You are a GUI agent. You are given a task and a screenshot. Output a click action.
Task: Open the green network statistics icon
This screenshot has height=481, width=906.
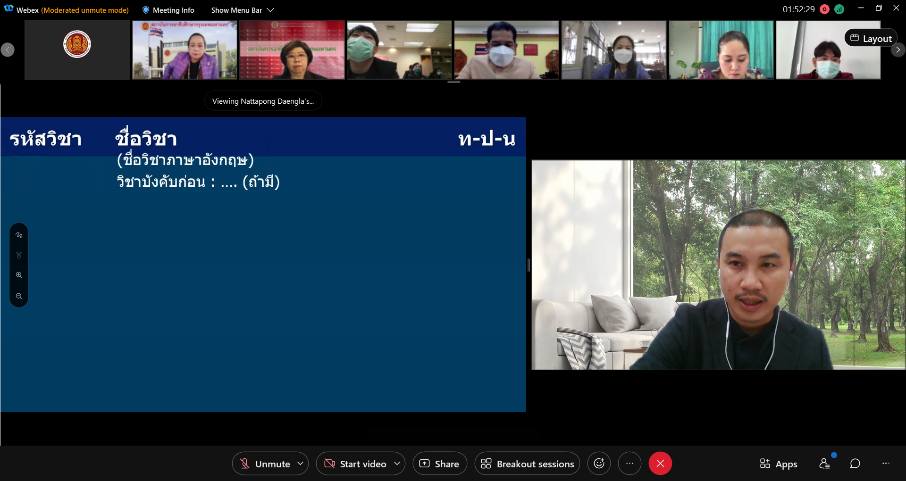coord(839,9)
